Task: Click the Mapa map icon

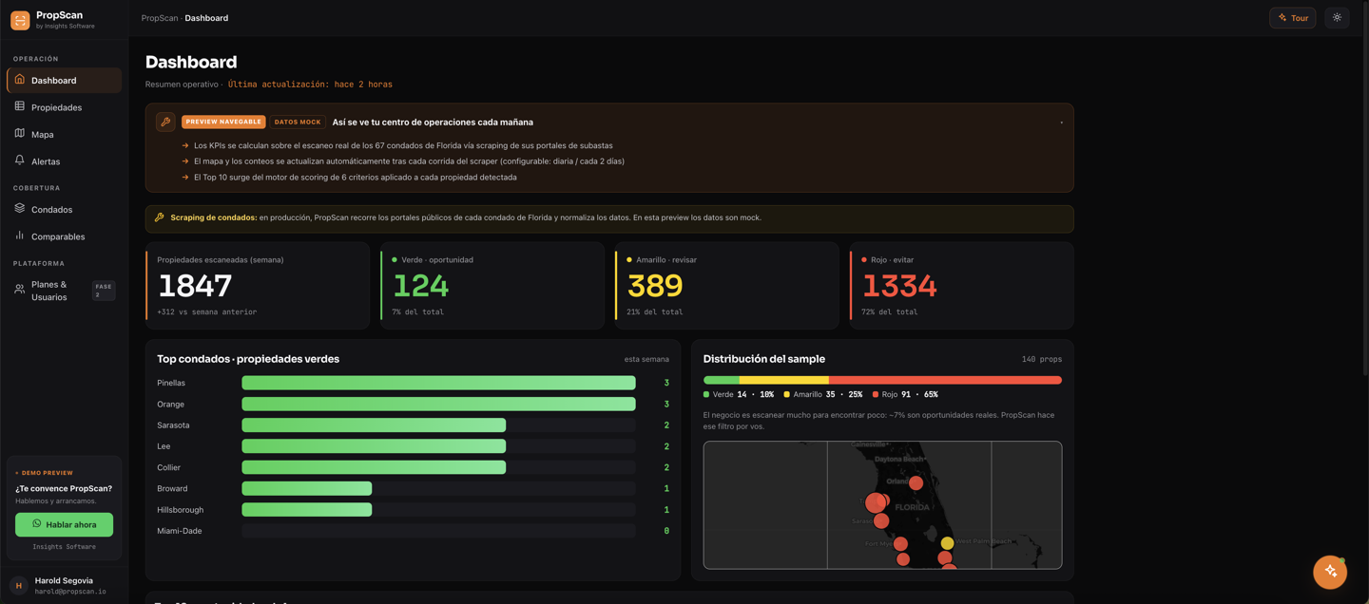Action: (x=19, y=134)
